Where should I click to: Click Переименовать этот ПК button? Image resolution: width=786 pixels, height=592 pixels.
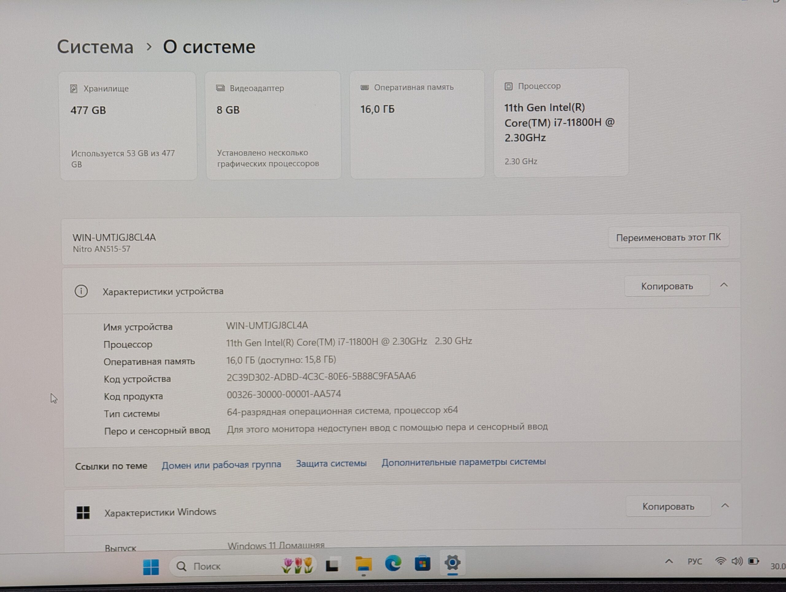pos(668,237)
